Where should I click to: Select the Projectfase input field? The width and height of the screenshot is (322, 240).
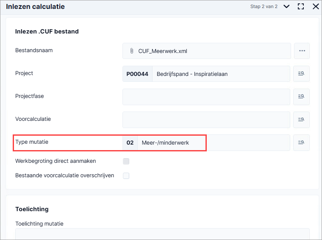(206, 97)
